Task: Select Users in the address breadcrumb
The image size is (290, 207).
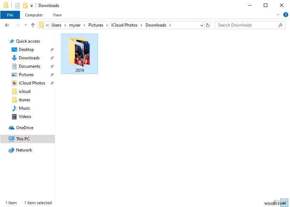Action: tap(56, 25)
